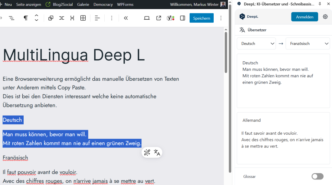Click the Franösisch heading in editor
This screenshot has width=332, height=185.
coord(15,158)
